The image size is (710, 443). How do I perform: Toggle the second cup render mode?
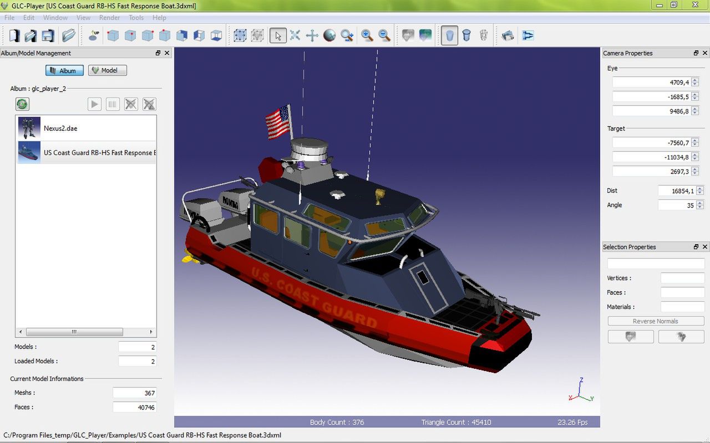tap(466, 36)
